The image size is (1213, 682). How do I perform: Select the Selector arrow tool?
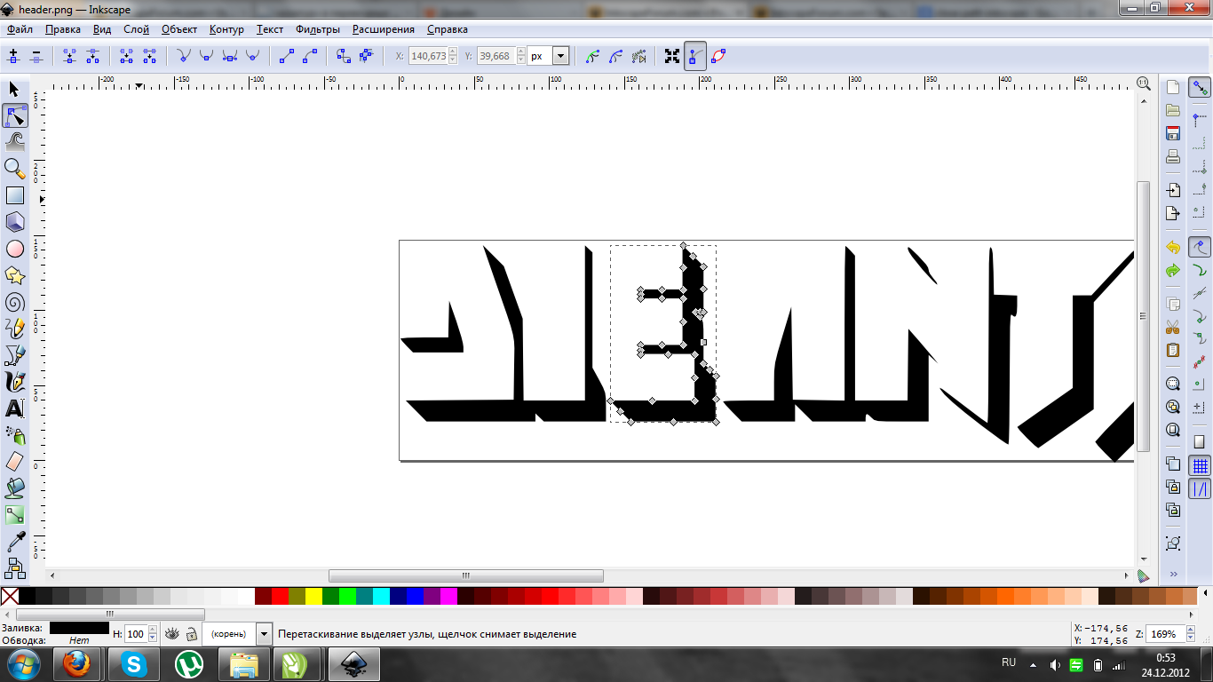pos(14,89)
